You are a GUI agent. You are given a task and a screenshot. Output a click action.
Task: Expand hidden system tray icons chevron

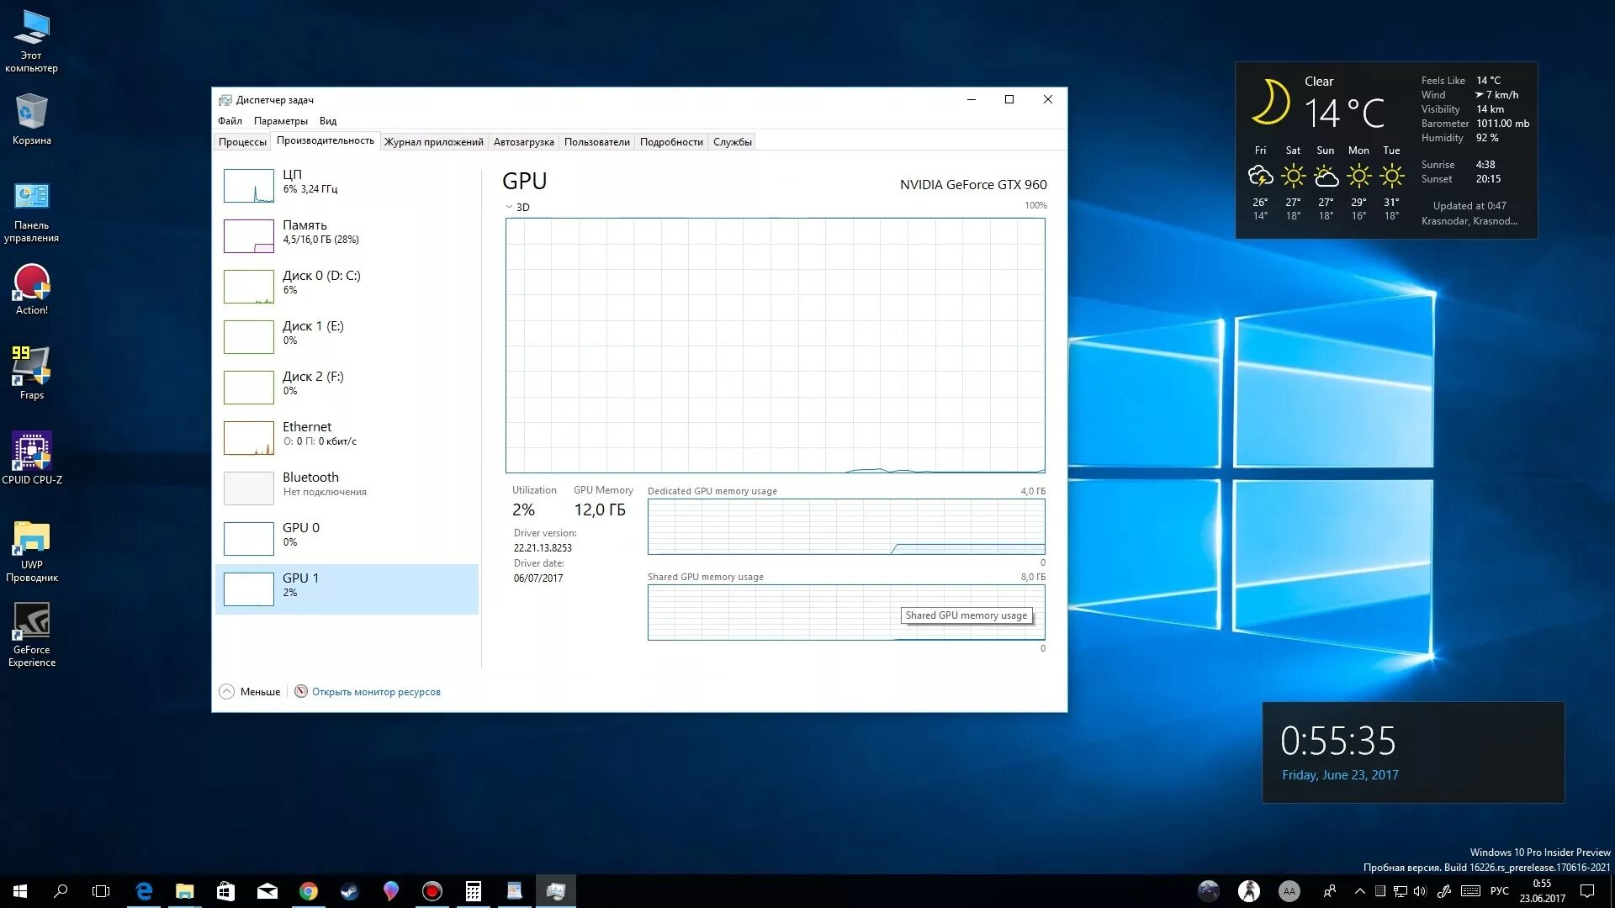pyautogui.click(x=1359, y=891)
